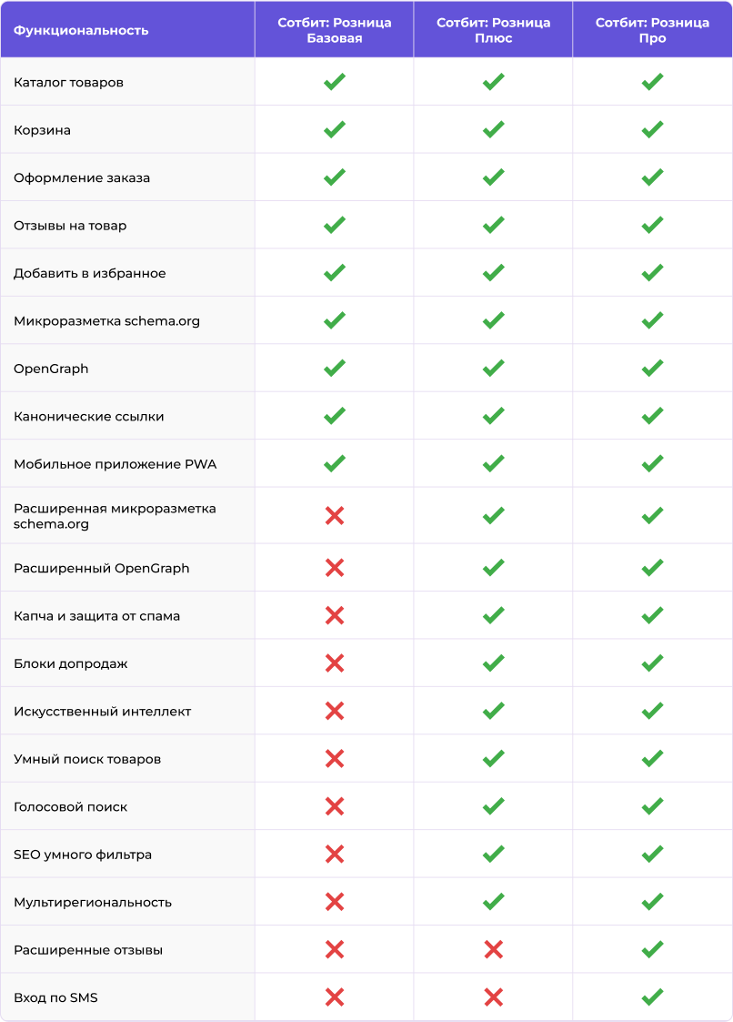Viewport: 733px width, 1022px height.
Task: Click the Про checkmark for Блоки допродаж
Action: (x=652, y=663)
